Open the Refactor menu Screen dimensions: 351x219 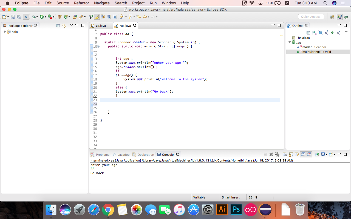pos(81,3)
